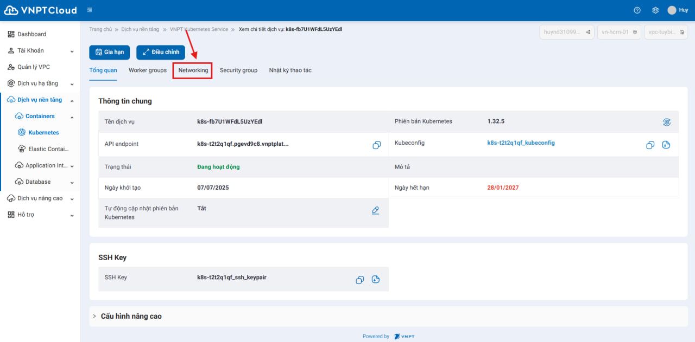Image resolution: width=695 pixels, height=342 pixels.
Task: Open the vn-hcm-01 region selector
Action: point(619,33)
